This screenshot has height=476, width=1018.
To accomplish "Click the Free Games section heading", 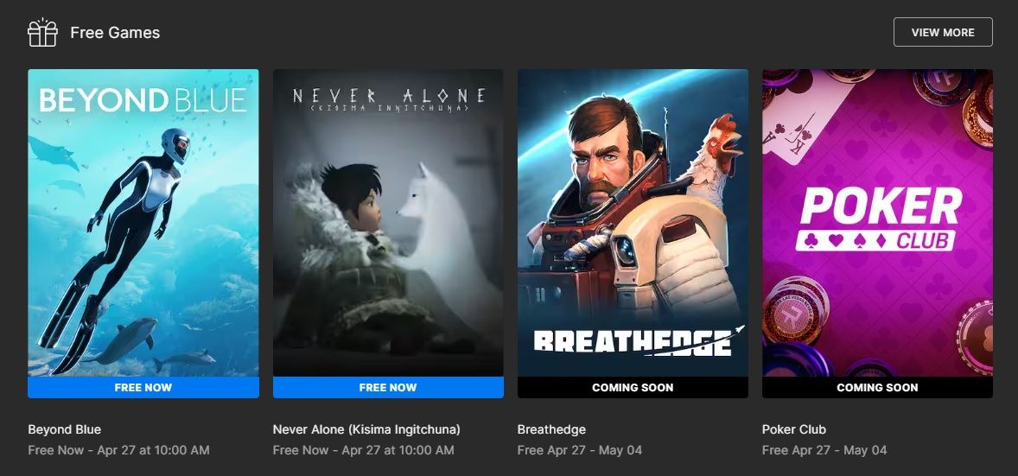I will point(115,33).
